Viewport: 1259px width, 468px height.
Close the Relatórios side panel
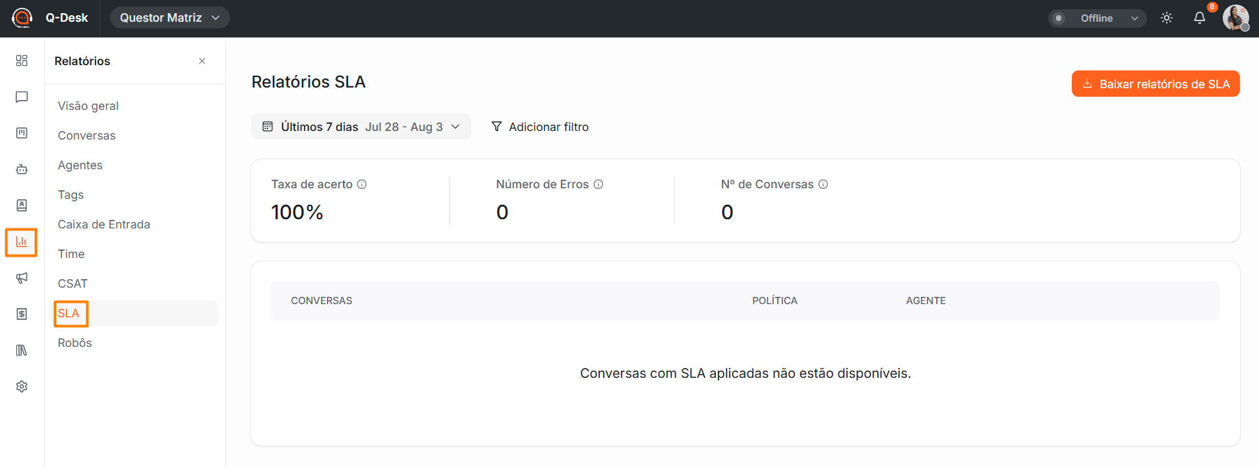(x=202, y=61)
